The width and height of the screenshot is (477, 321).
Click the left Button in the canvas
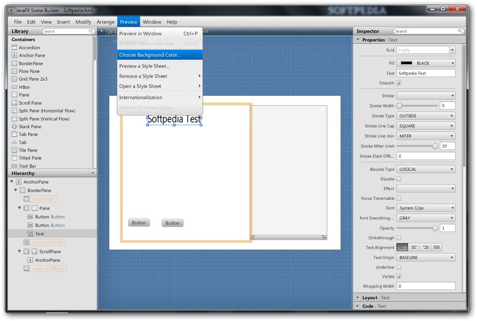coord(139,222)
